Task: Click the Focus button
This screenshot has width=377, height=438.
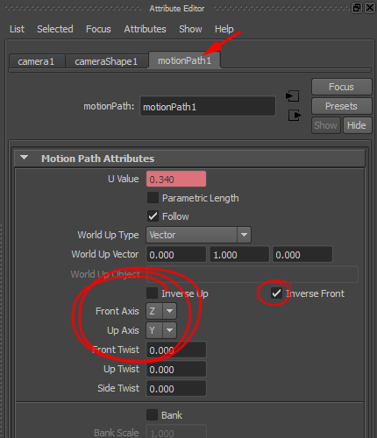Action: (x=341, y=87)
